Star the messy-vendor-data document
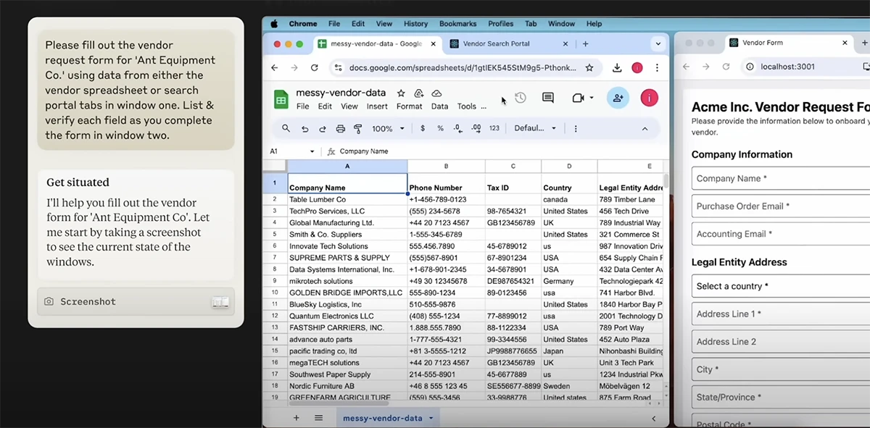870x428 pixels. tap(401, 93)
